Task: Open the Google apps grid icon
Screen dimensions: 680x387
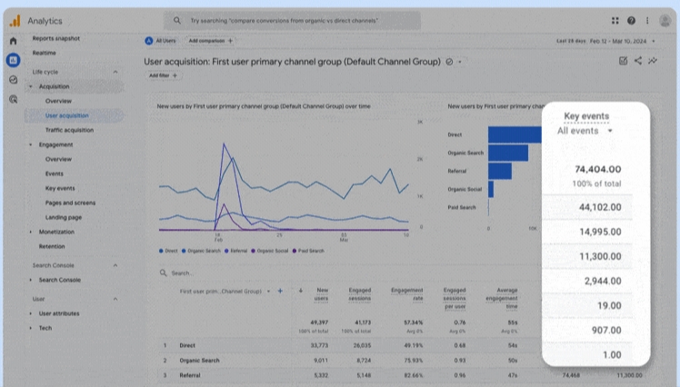Action: pyautogui.click(x=615, y=20)
